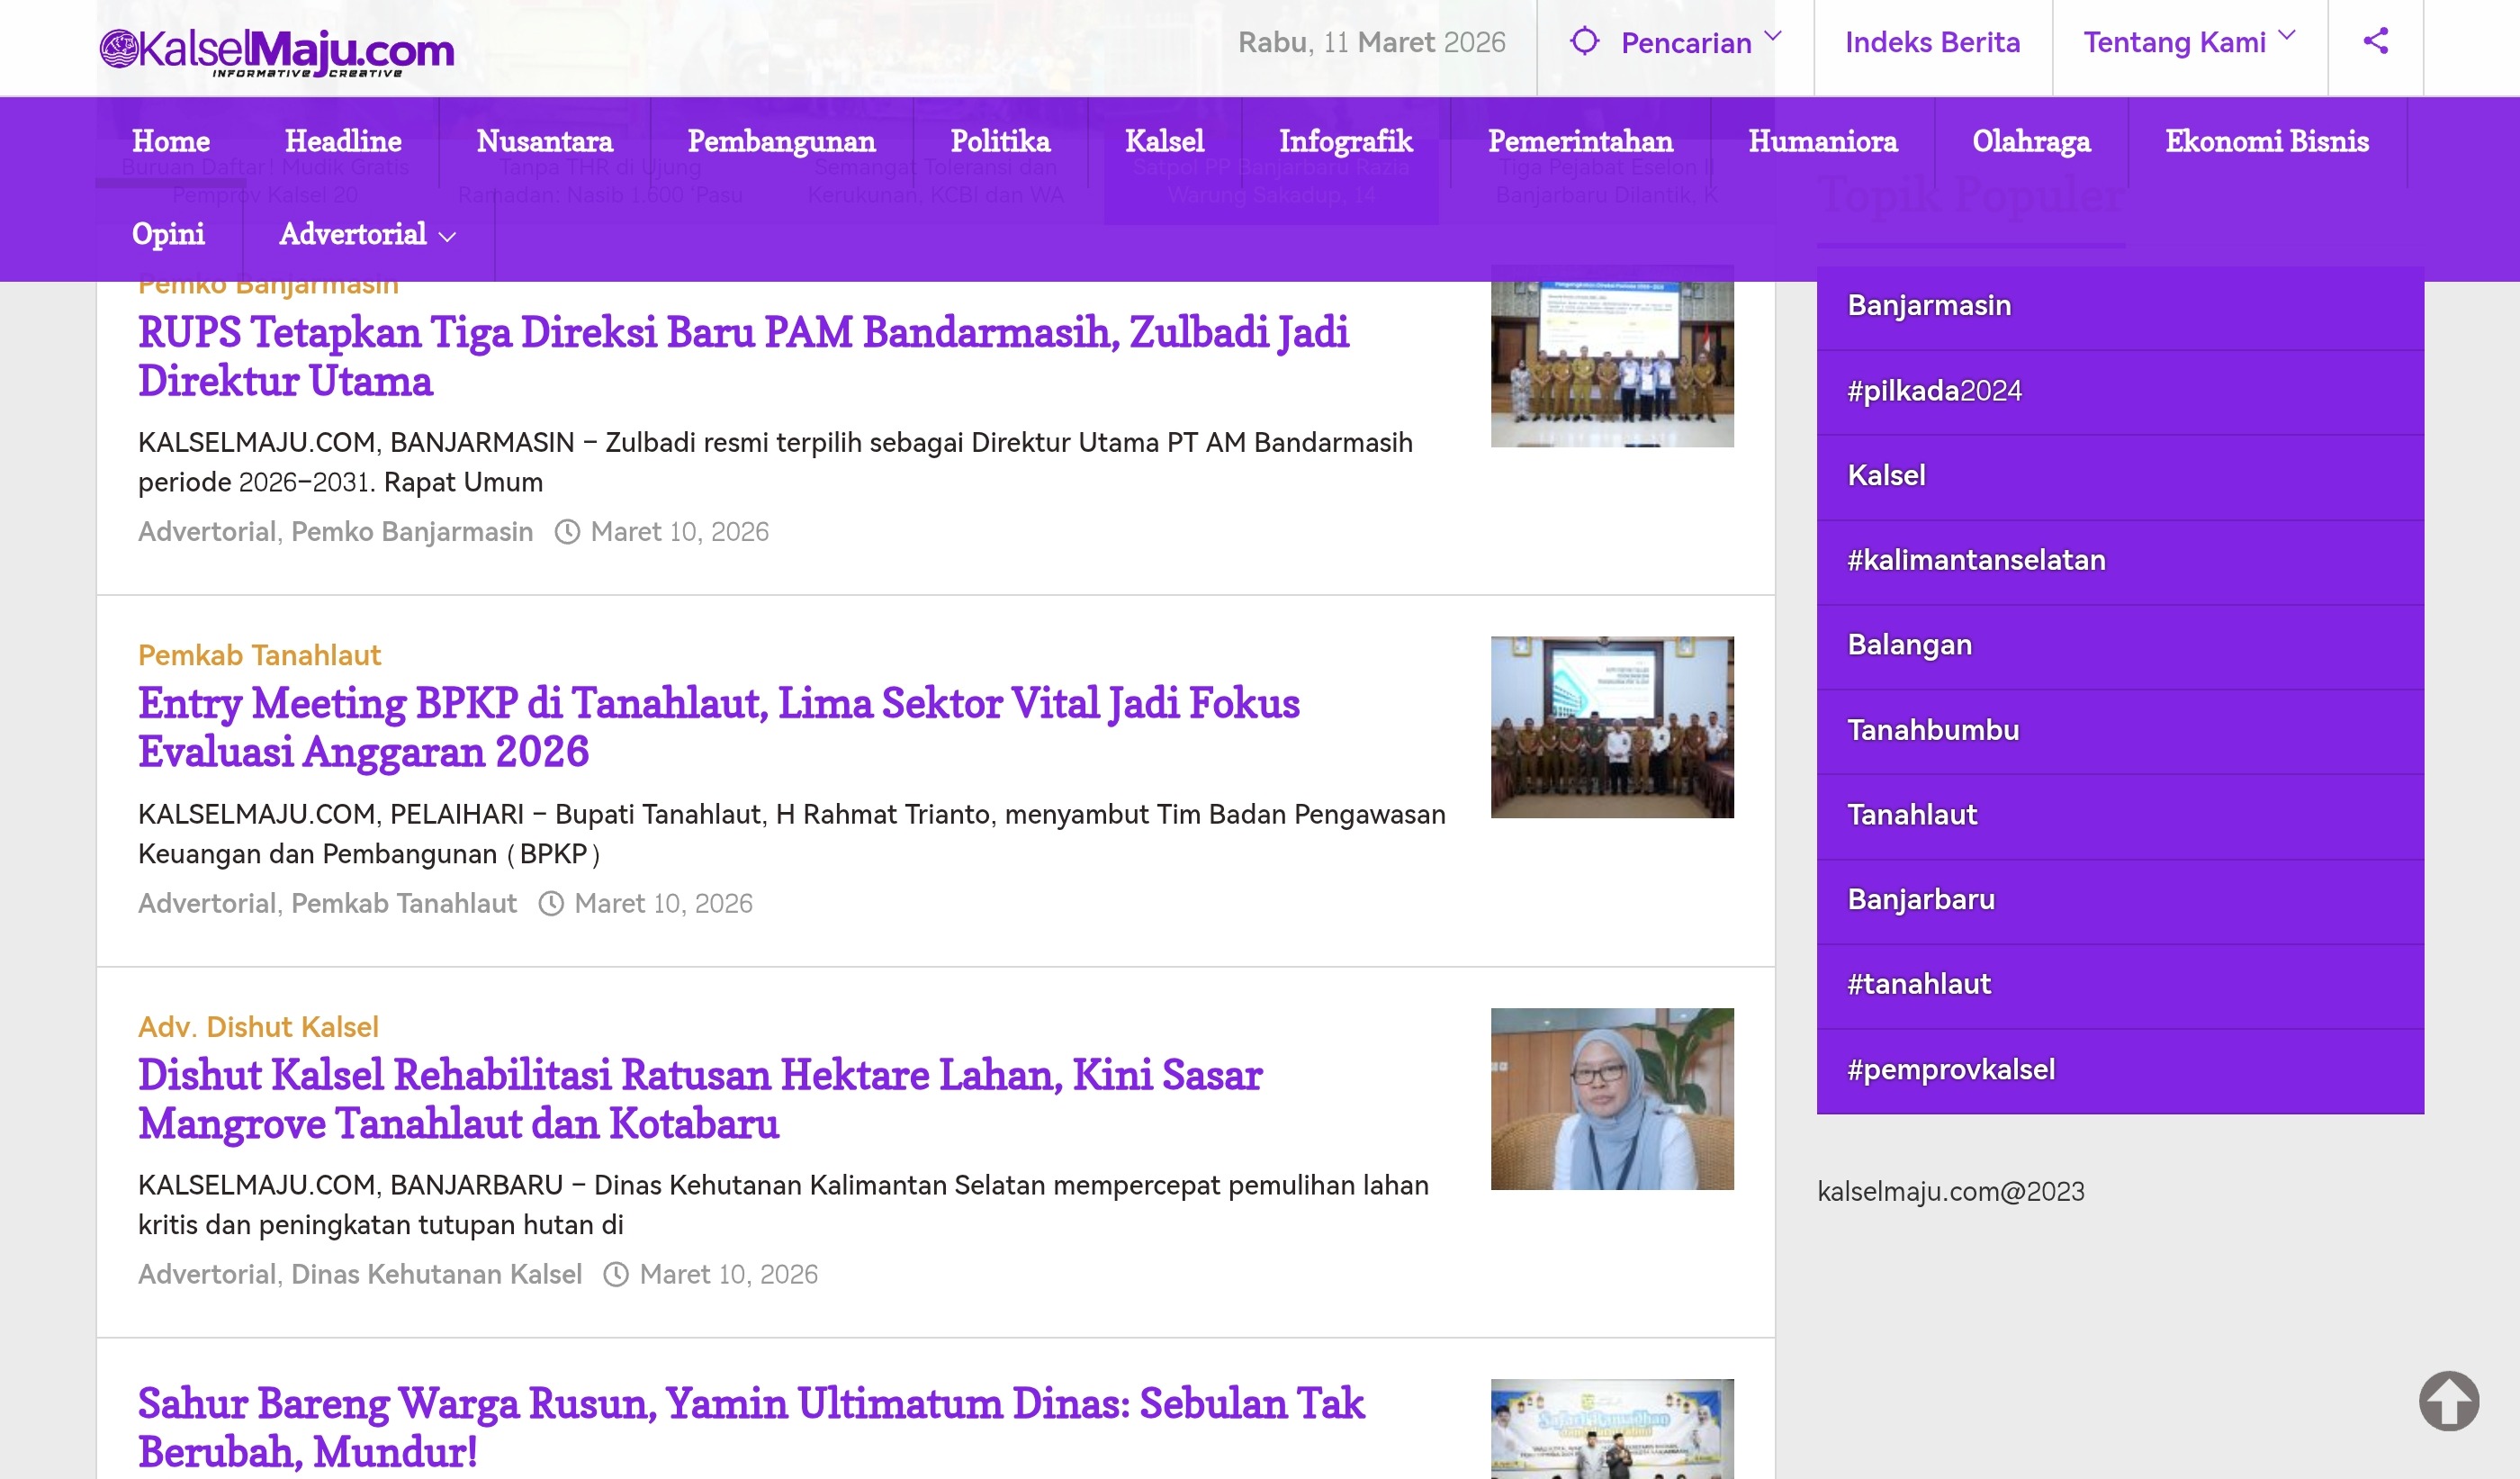Click Advertorial tag under Dishut Kalsel article
Screen dimensions: 2520x1479
[x=207, y=1275]
